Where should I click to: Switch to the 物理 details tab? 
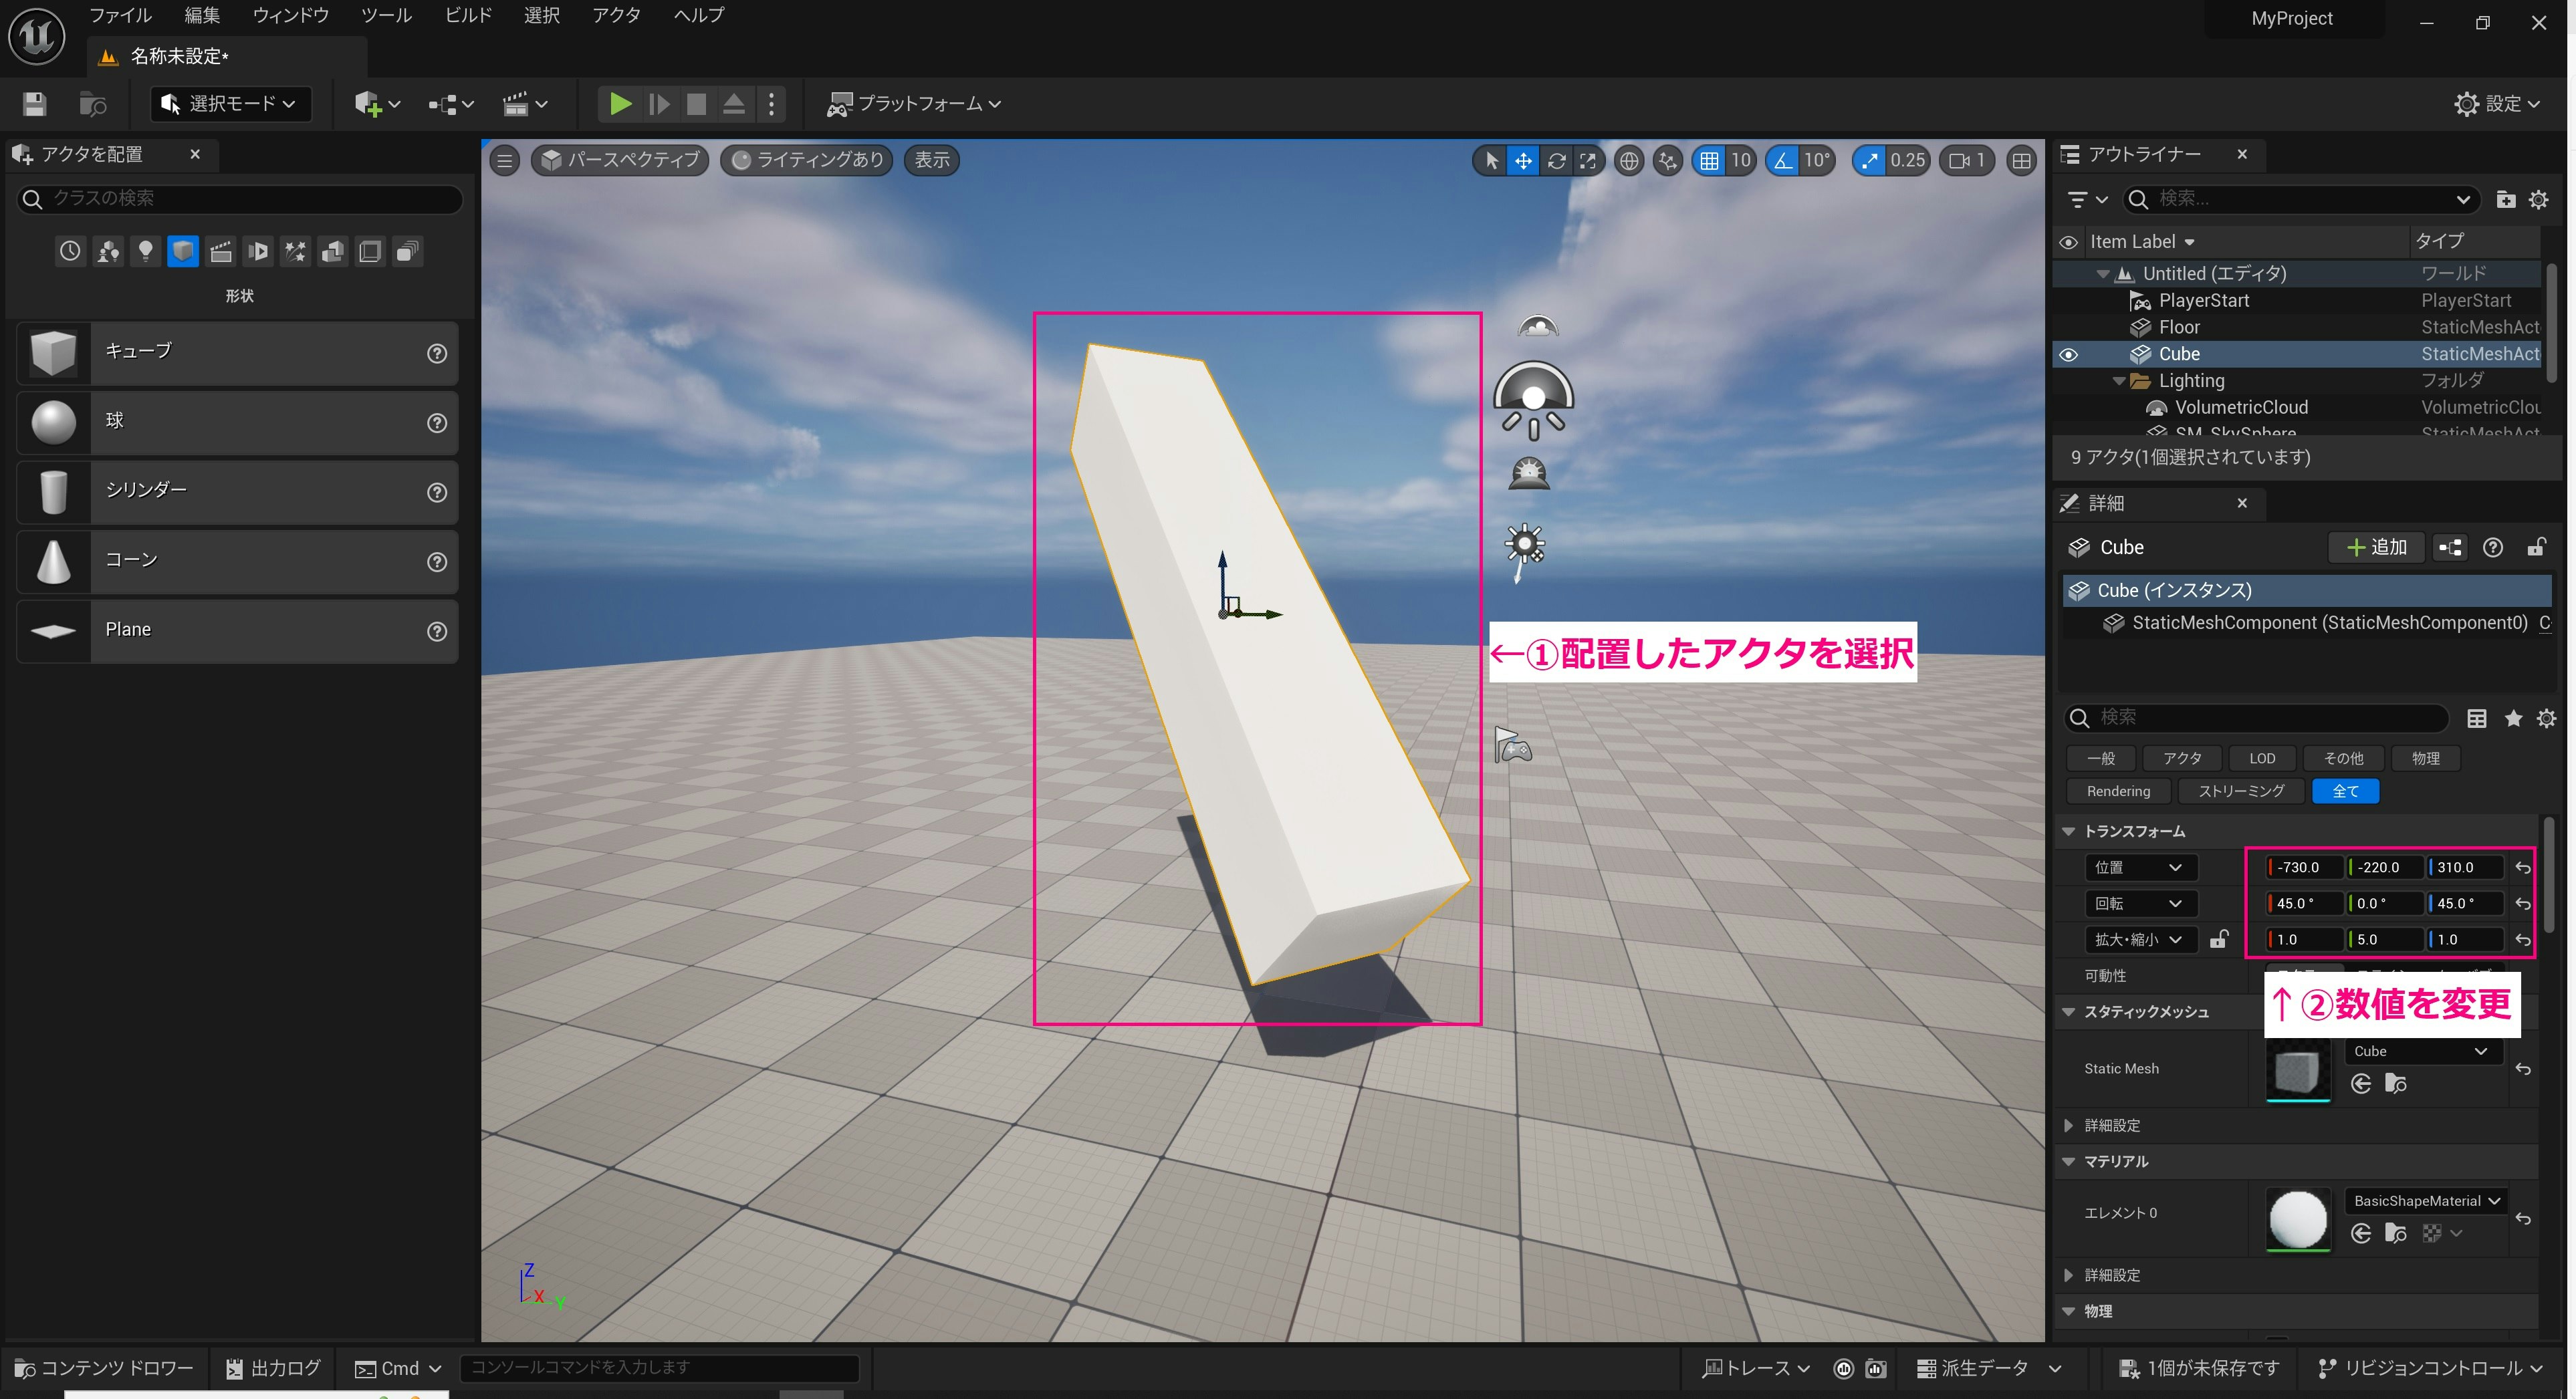2426,758
